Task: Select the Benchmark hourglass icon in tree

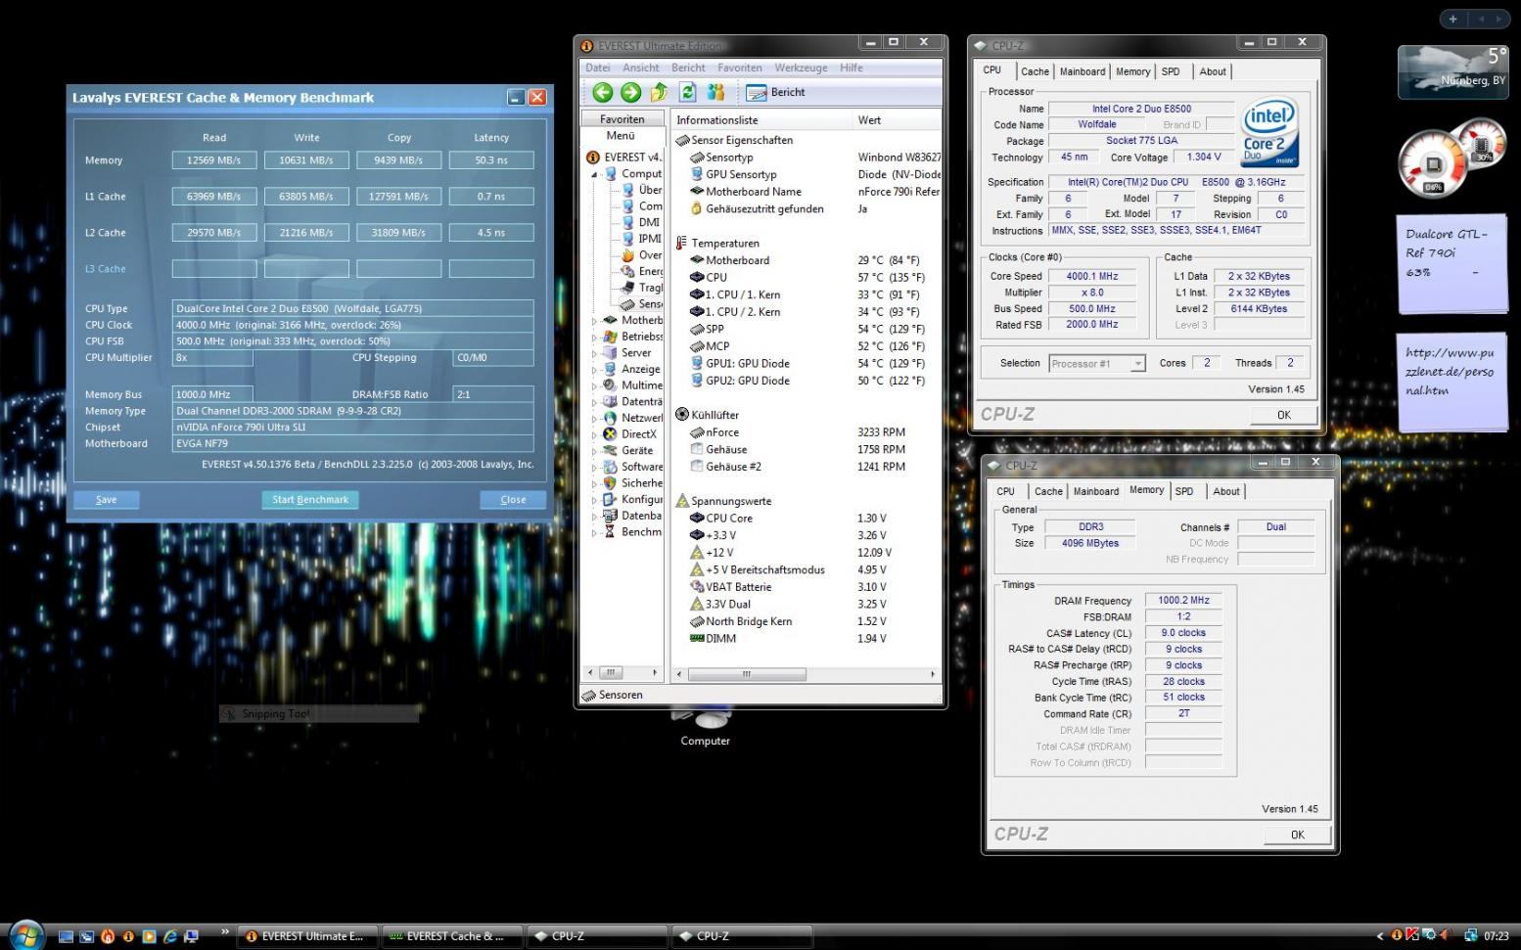Action: (x=611, y=531)
